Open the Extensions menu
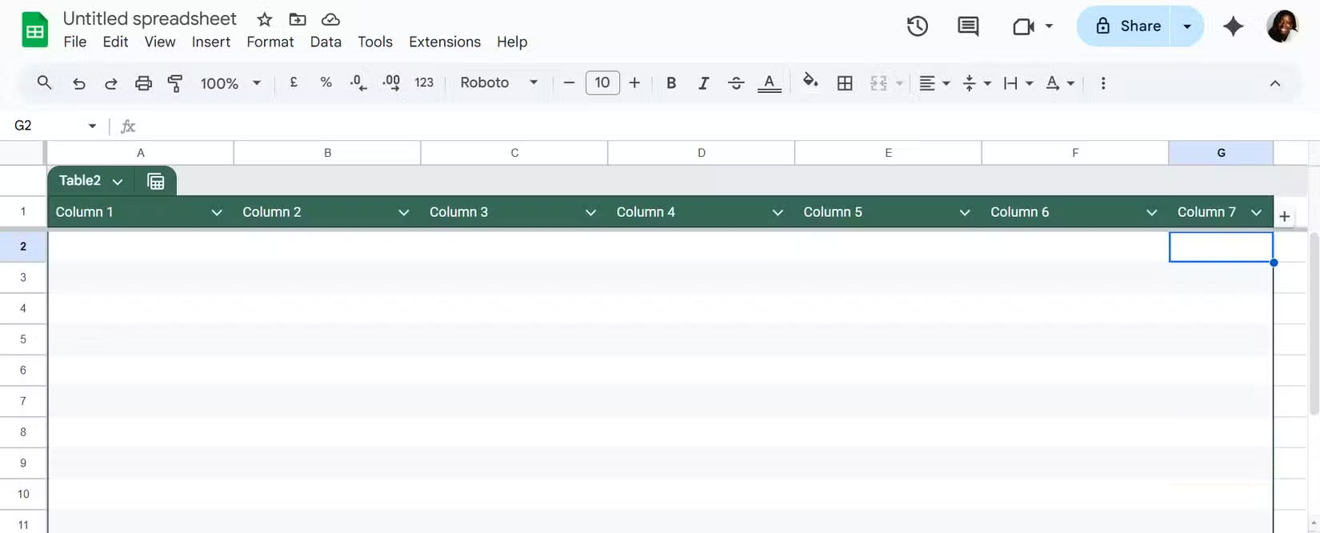The height and width of the screenshot is (533, 1320). tap(444, 42)
